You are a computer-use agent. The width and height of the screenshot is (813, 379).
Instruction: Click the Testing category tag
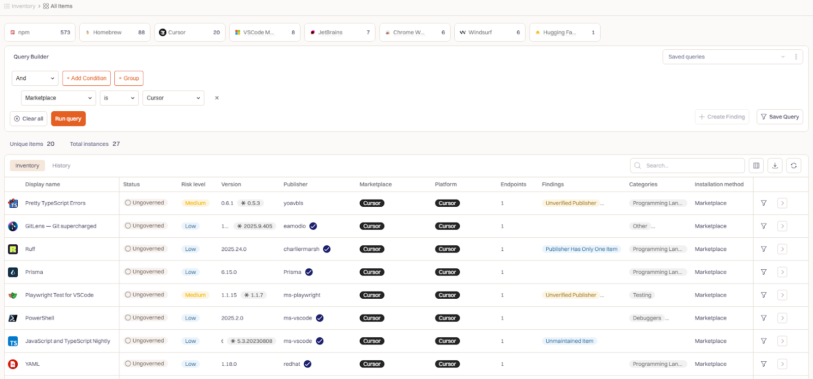click(x=642, y=295)
